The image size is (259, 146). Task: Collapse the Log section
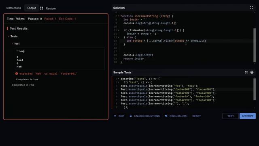(x=17, y=51)
